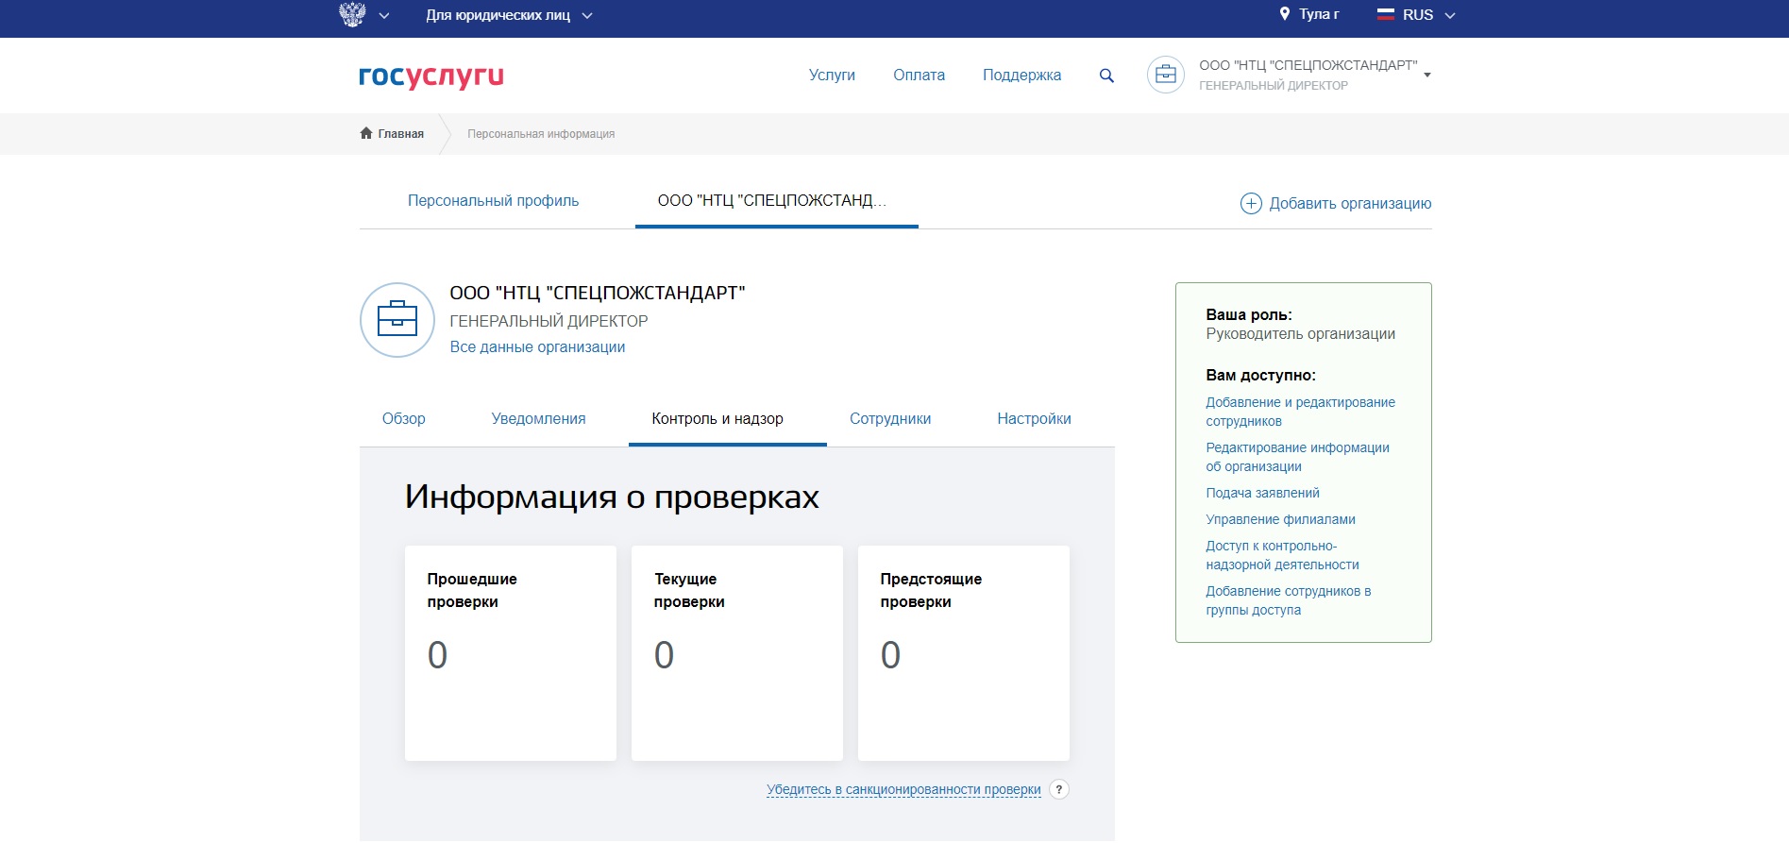Switch to the Уведомления tab

(538, 419)
